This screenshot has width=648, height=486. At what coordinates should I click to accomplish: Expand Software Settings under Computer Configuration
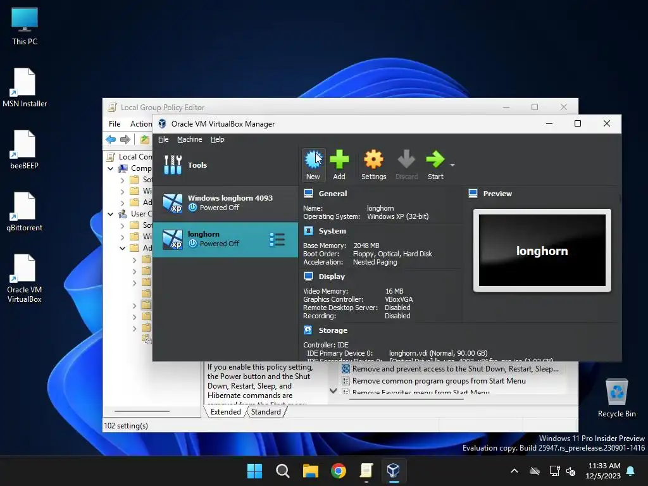coord(122,180)
